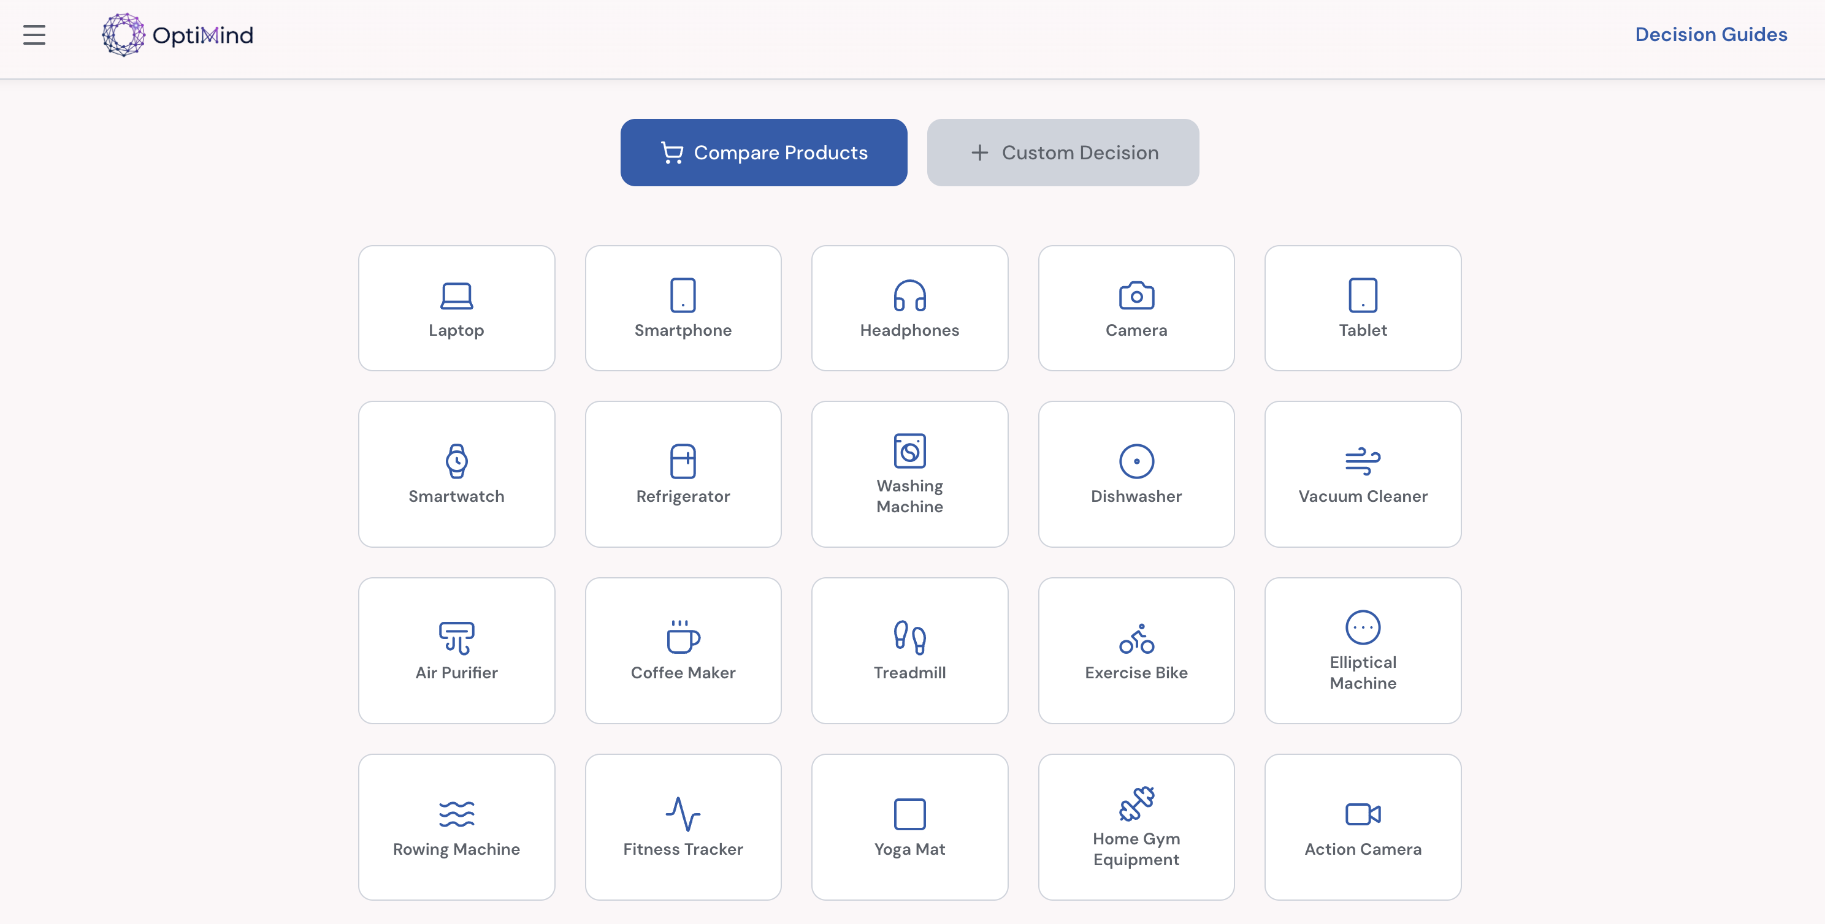
Task: Select the Headphones icon
Action: (x=909, y=297)
